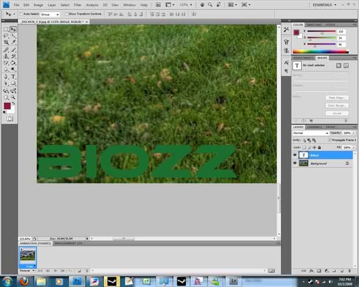The width and height of the screenshot is (359, 287).
Task: Open the Forever looping options dropdown
Action: pyautogui.click(x=27, y=271)
